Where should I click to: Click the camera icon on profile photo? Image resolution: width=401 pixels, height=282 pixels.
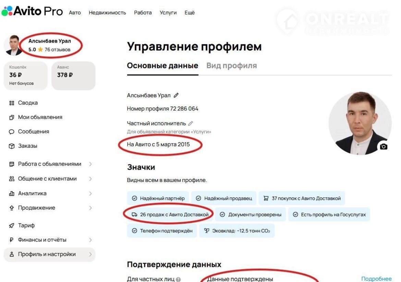point(384,147)
